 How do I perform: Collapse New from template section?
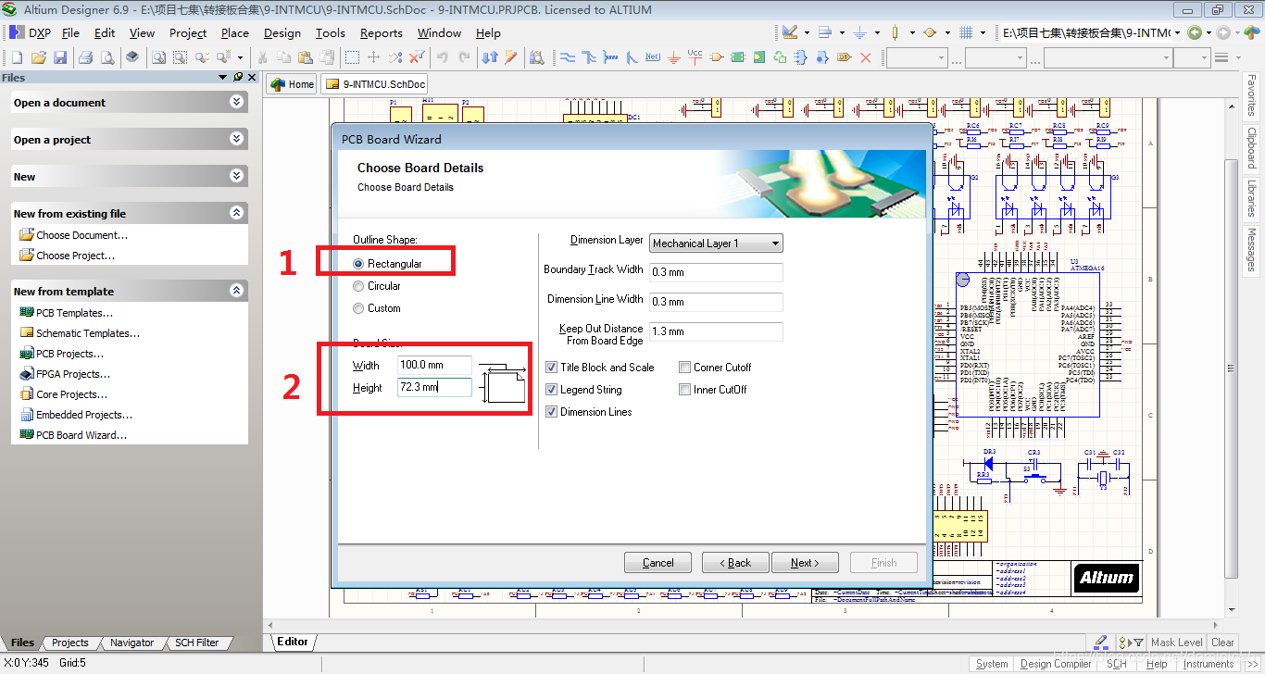point(237,291)
